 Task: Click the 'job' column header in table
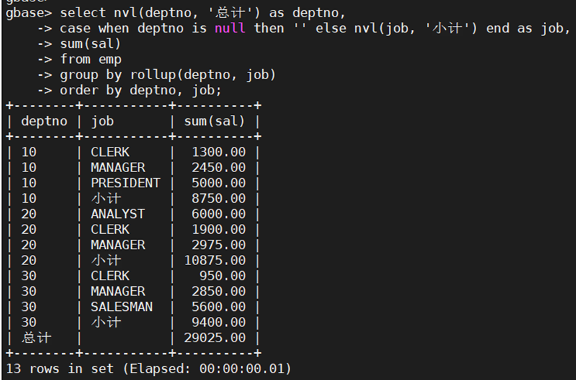coord(103,122)
